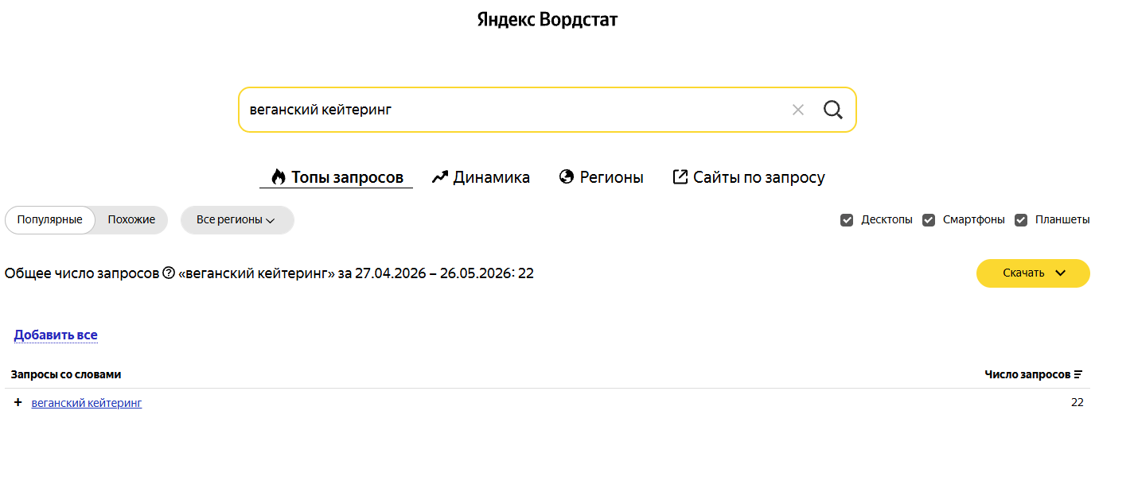Select the Популярные toggle option
Viewport: 1134px width, 484px height.
[50, 220]
